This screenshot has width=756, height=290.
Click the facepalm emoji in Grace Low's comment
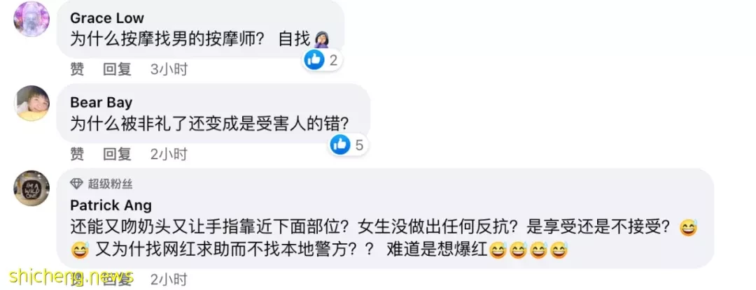click(321, 39)
